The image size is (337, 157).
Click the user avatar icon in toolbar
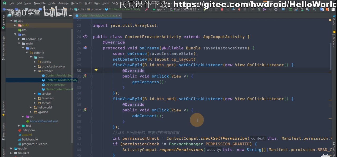(x=333, y=9)
